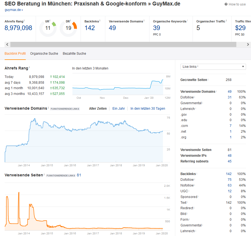Click info icon next to DR

70,21
